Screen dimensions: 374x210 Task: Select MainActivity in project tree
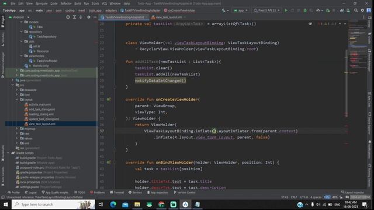point(40,66)
